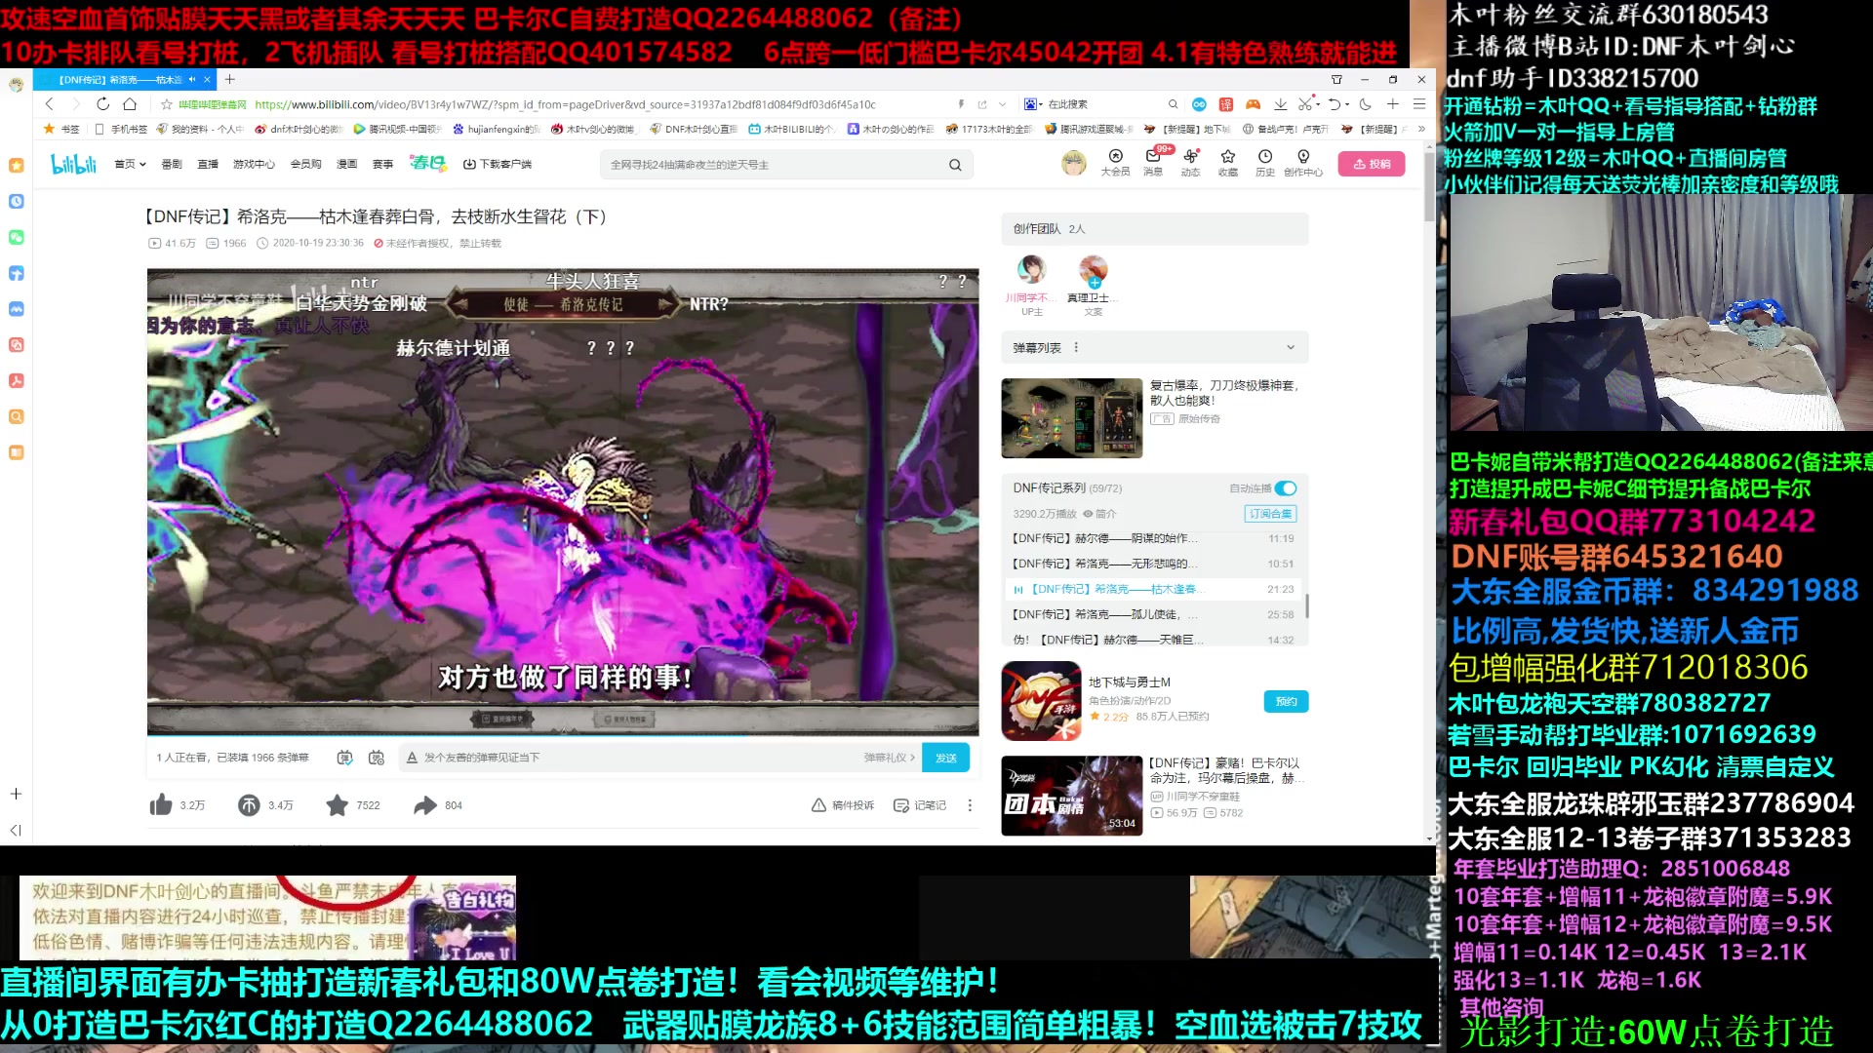Open danmaku settings icon beside input
This screenshot has width=1873, height=1053.
pos(377,758)
